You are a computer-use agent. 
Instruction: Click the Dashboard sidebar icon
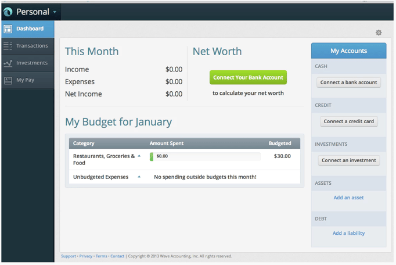point(8,28)
